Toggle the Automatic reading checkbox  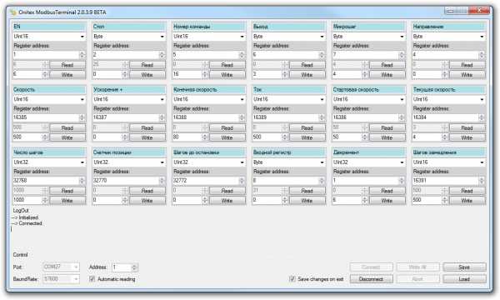tap(92, 279)
